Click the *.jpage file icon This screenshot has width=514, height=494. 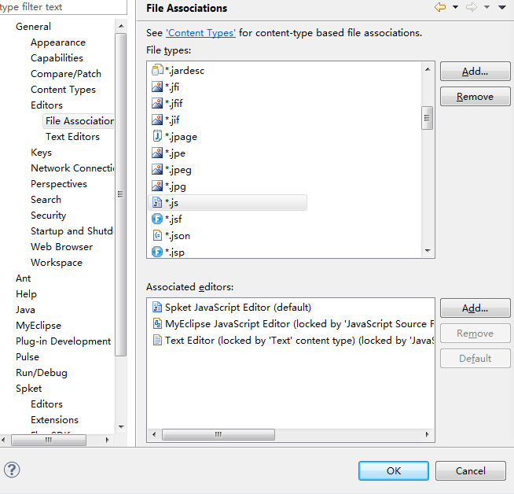click(x=157, y=136)
